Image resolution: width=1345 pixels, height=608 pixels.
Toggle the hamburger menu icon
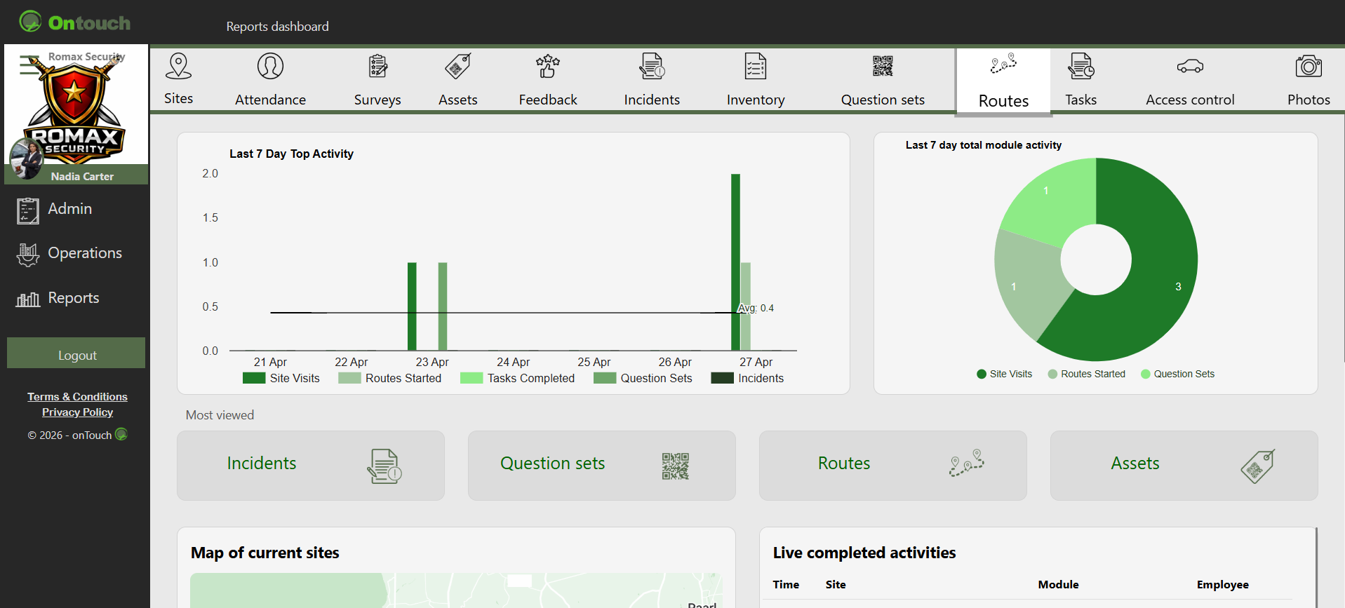click(x=29, y=65)
